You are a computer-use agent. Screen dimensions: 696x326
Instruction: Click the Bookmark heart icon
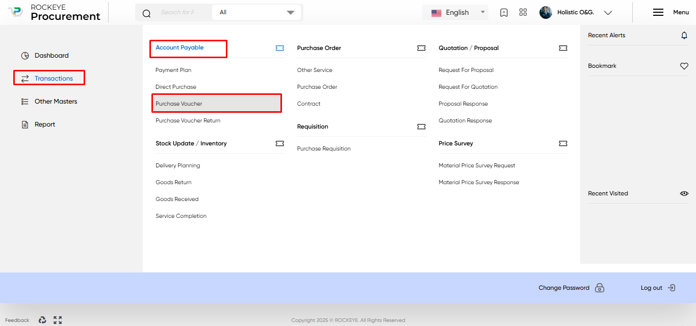684,66
